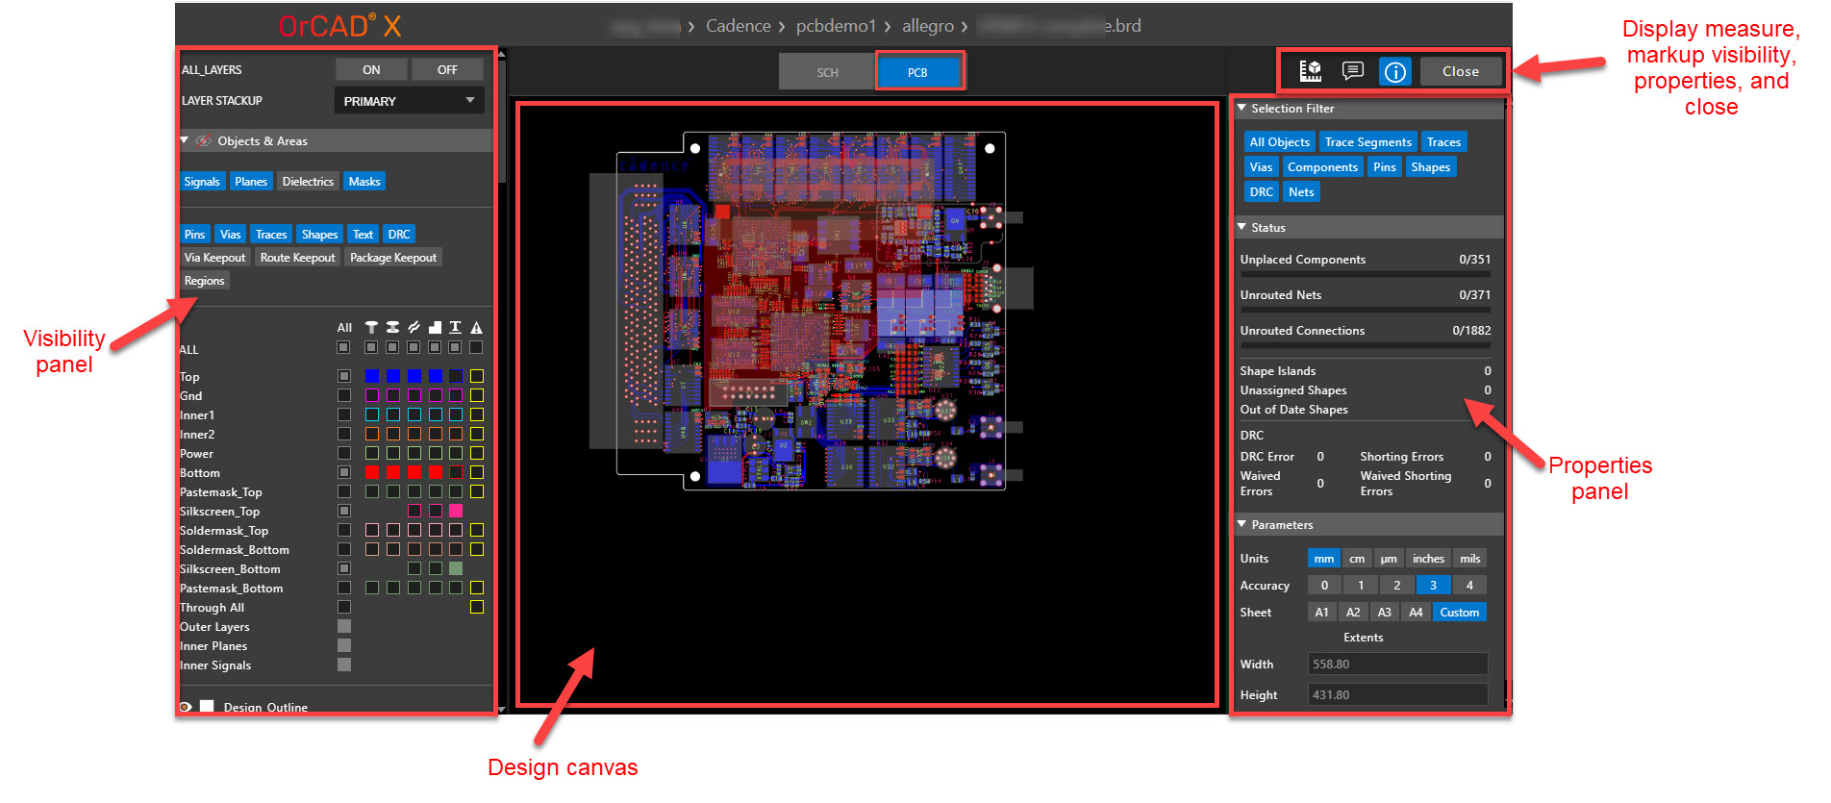Collapse the Parameters section

[1242, 525]
